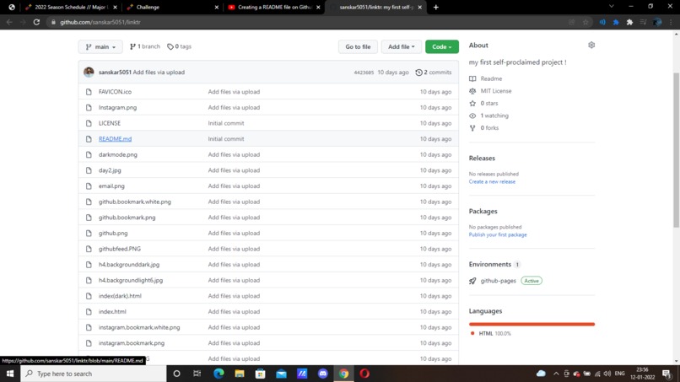Open Opera browser from the taskbar
Image resolution: width=680 pixels, height=382 pixels.
364,374
